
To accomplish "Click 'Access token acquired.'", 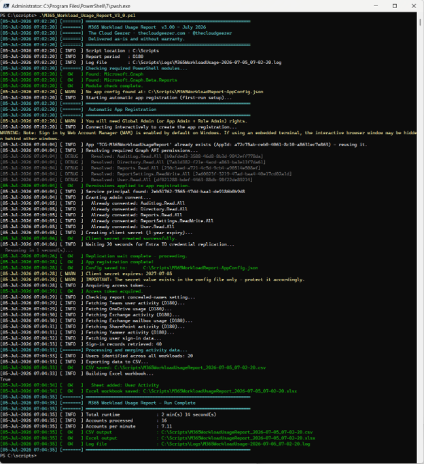I will point(114,291).
